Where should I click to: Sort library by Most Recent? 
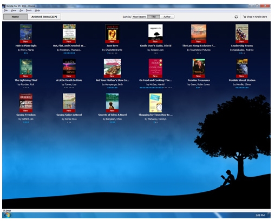pyautogui.click(x=139, y=17)
